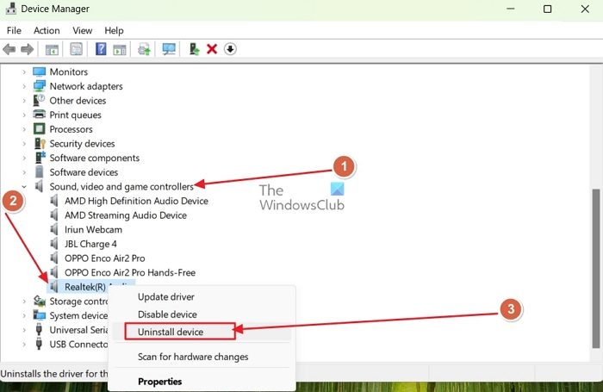Choose Disable device in context menu
Image resolution: width=603 pixels, height=392 pixels.
click(202, 314)
